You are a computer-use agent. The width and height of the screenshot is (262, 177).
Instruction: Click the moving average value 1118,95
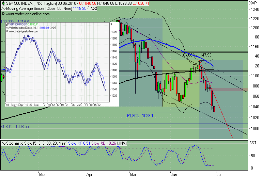[80, 9]
